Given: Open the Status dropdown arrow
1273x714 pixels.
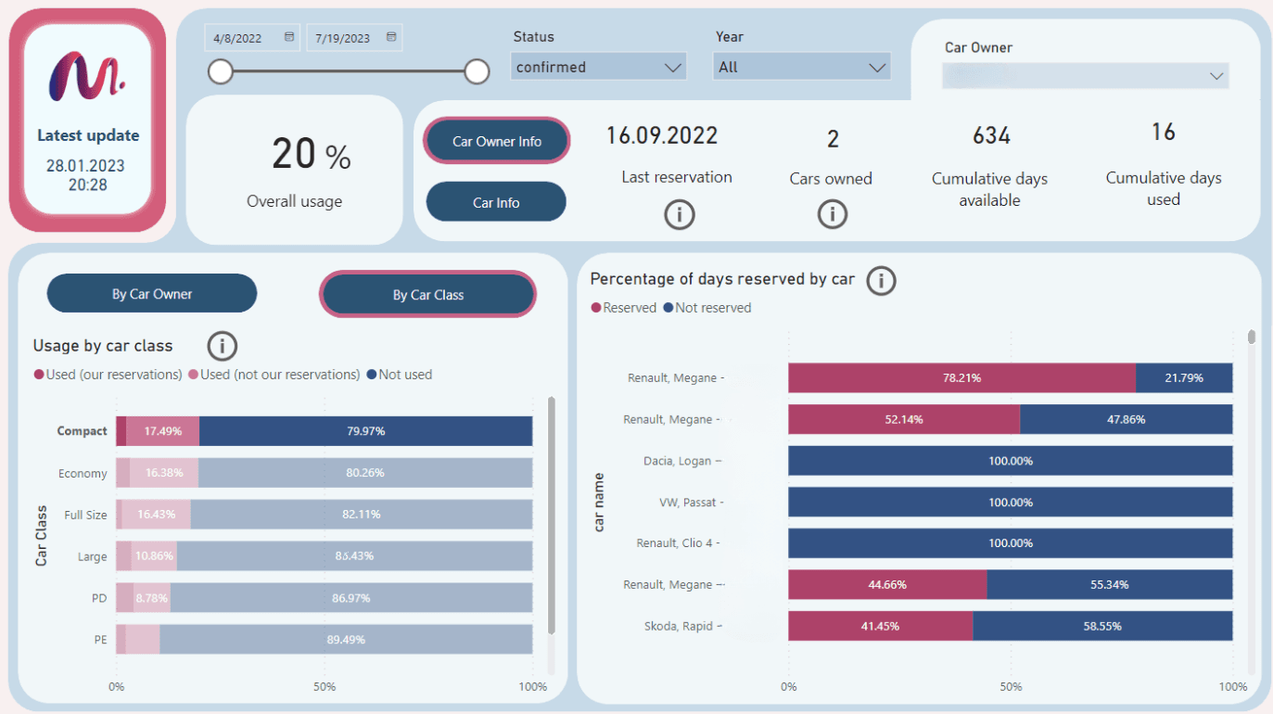Looking at the screenshot, I should click(674, 66).
